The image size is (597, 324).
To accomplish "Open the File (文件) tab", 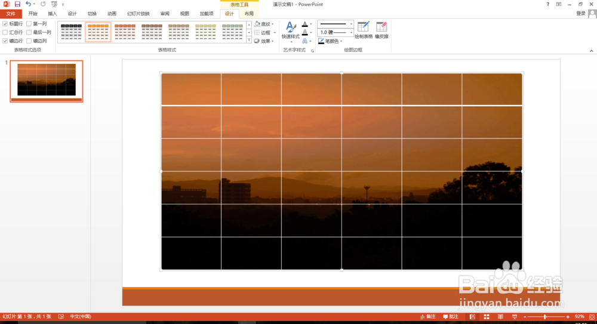I will click(x=11, y=14).
